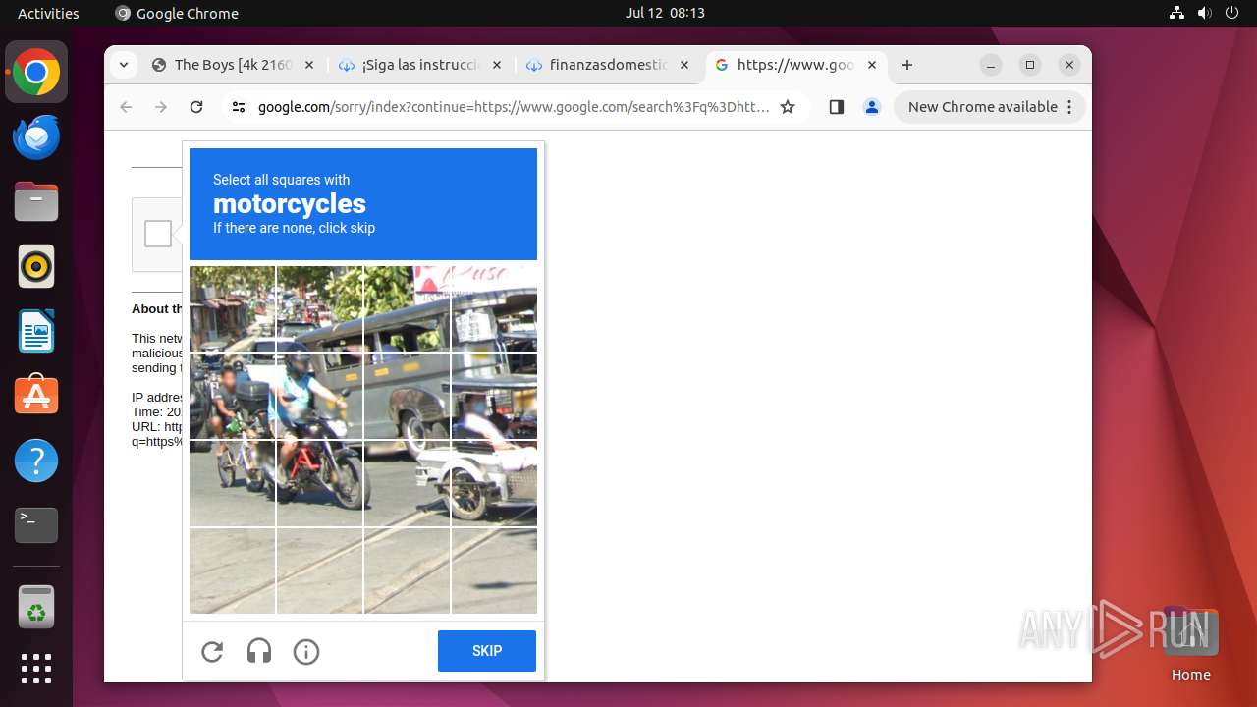Open the Chrome profile avatar menu
1257x707 pixels.
pos(872,107)
